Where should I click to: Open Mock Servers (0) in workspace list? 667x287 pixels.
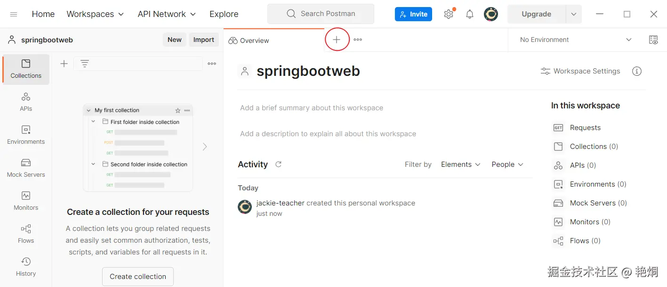pyautogui.click(x=590, y=203)
